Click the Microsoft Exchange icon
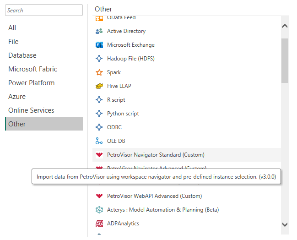The height and width of the screenshot is (240, 297). (99, 45)
